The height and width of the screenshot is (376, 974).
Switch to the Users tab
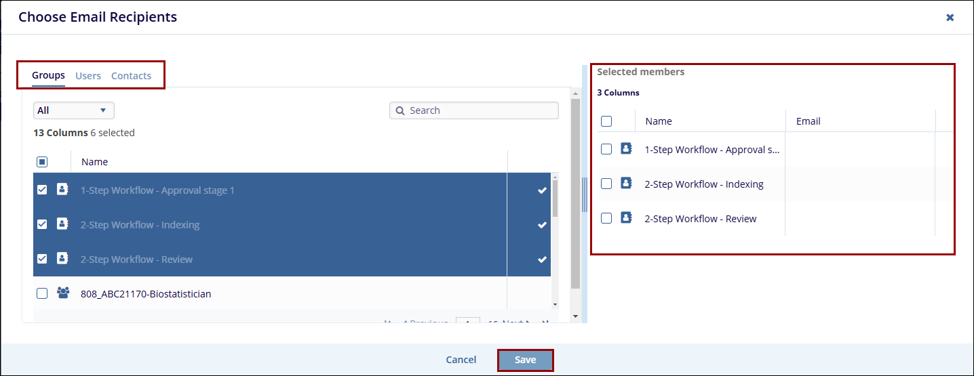(88, 76)
